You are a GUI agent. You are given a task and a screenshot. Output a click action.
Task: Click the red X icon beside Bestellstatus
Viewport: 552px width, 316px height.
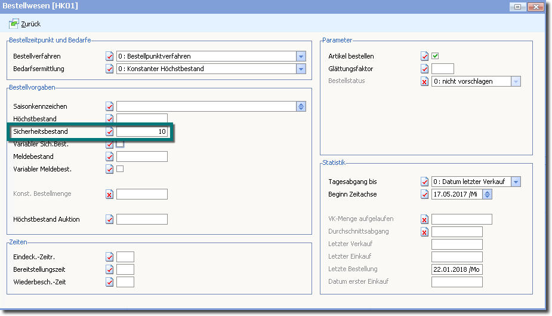click(424, 81)
